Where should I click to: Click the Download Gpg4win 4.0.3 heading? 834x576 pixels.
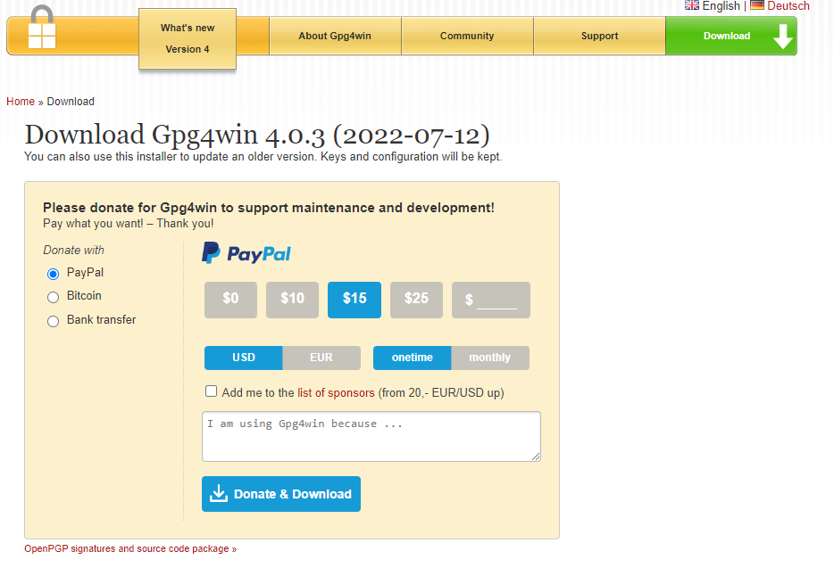point(257,135)
